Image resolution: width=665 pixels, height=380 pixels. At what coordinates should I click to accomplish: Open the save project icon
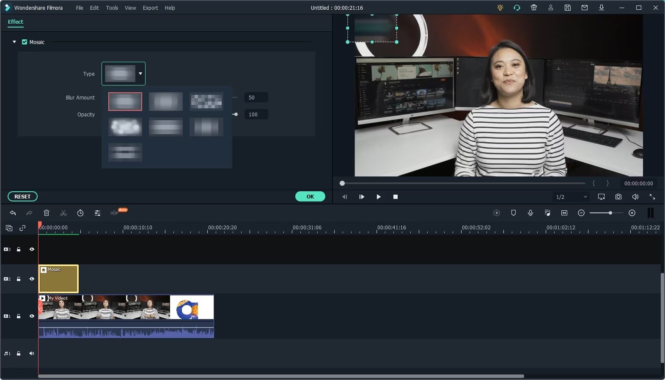click(568, 8)
